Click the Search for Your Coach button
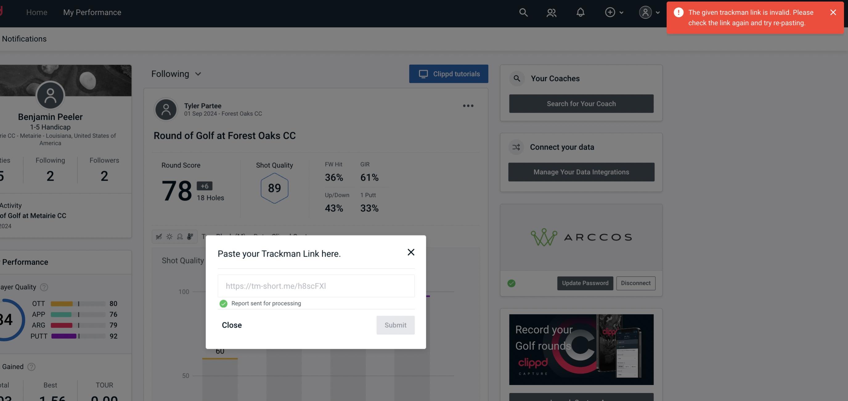Screen dimensions: 848x401 pos(581,104)
